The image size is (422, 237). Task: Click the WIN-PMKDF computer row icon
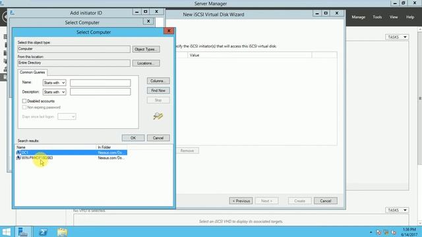pos(18,158)
